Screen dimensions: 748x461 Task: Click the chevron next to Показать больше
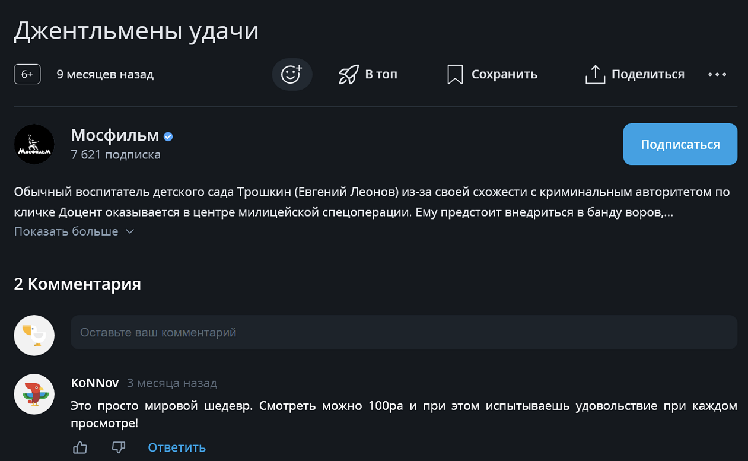pos(130,231)
